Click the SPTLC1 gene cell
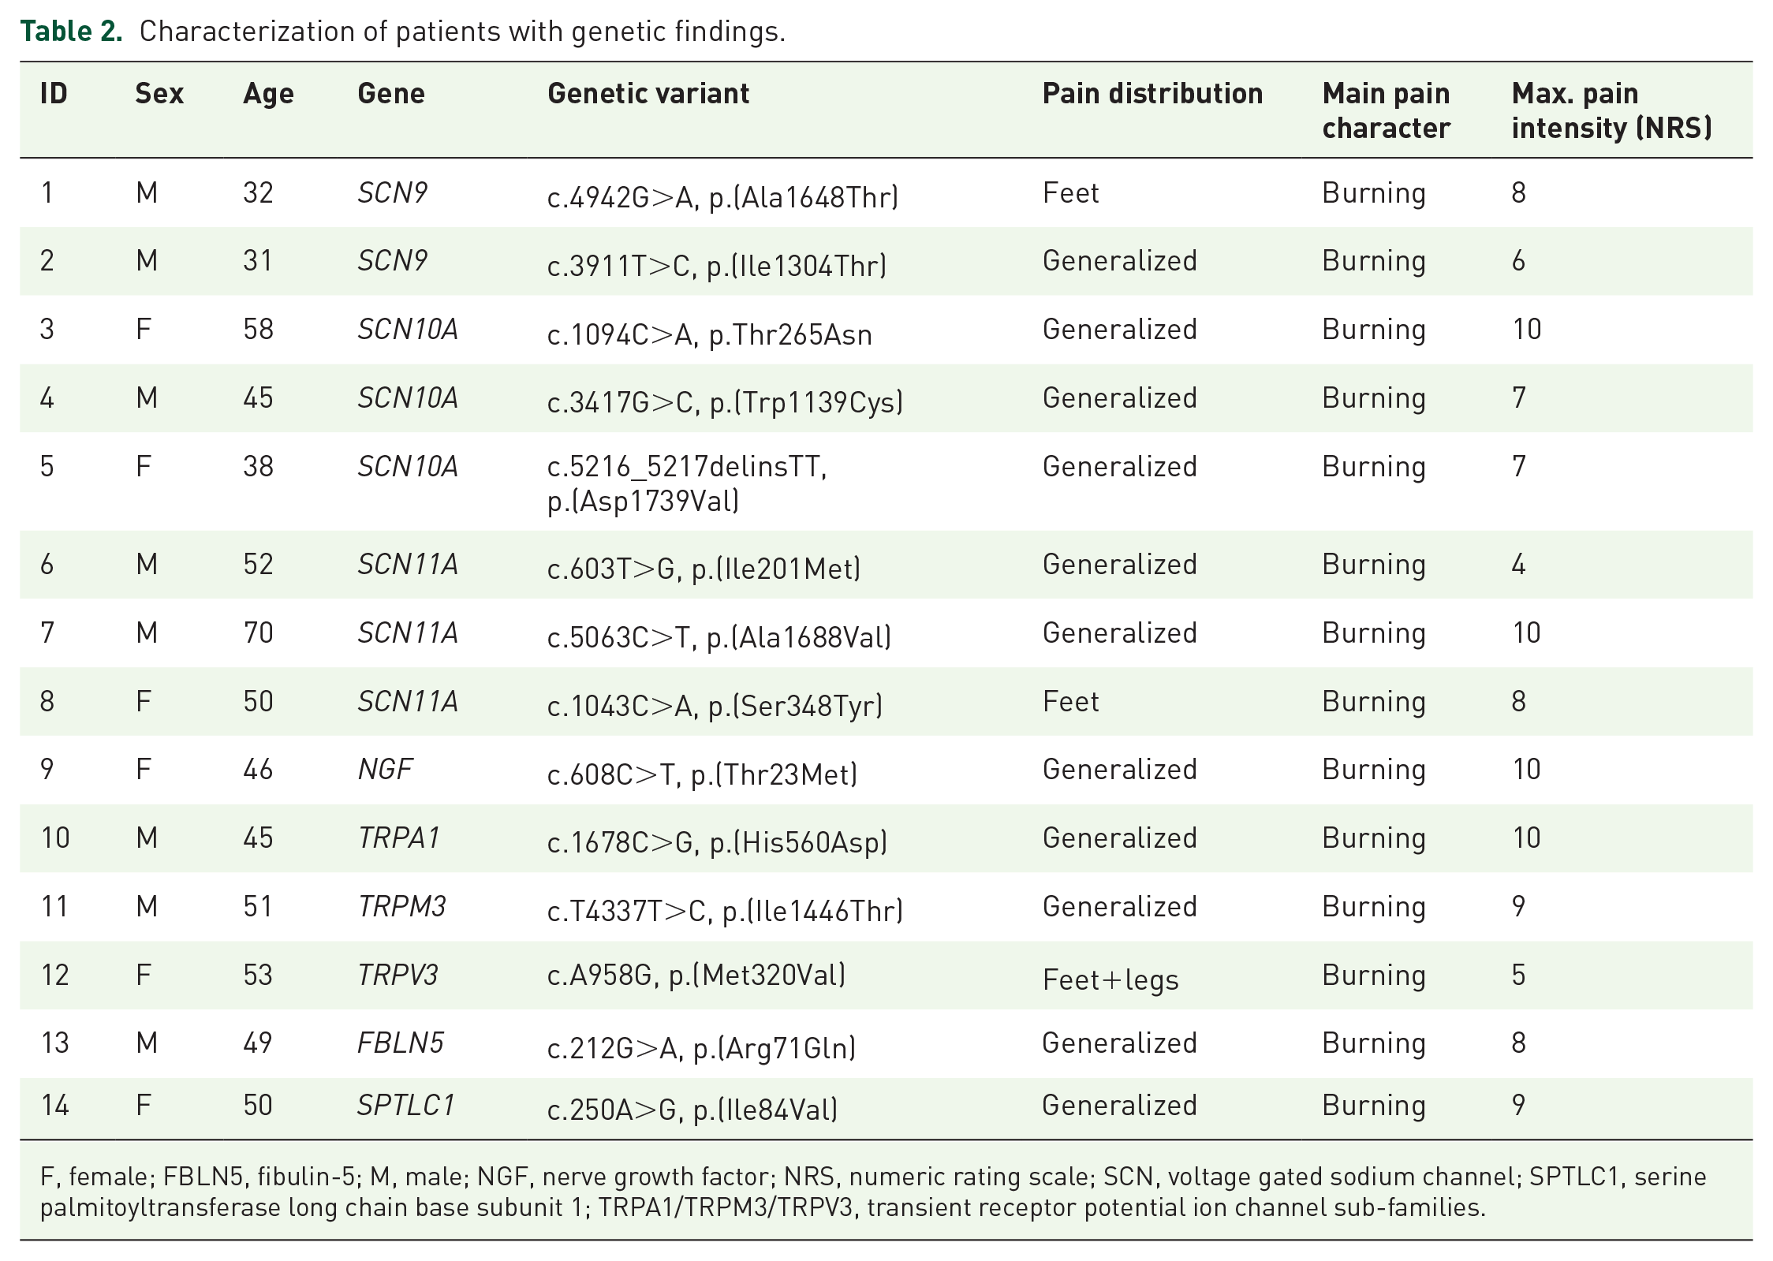 [405, 1106]
